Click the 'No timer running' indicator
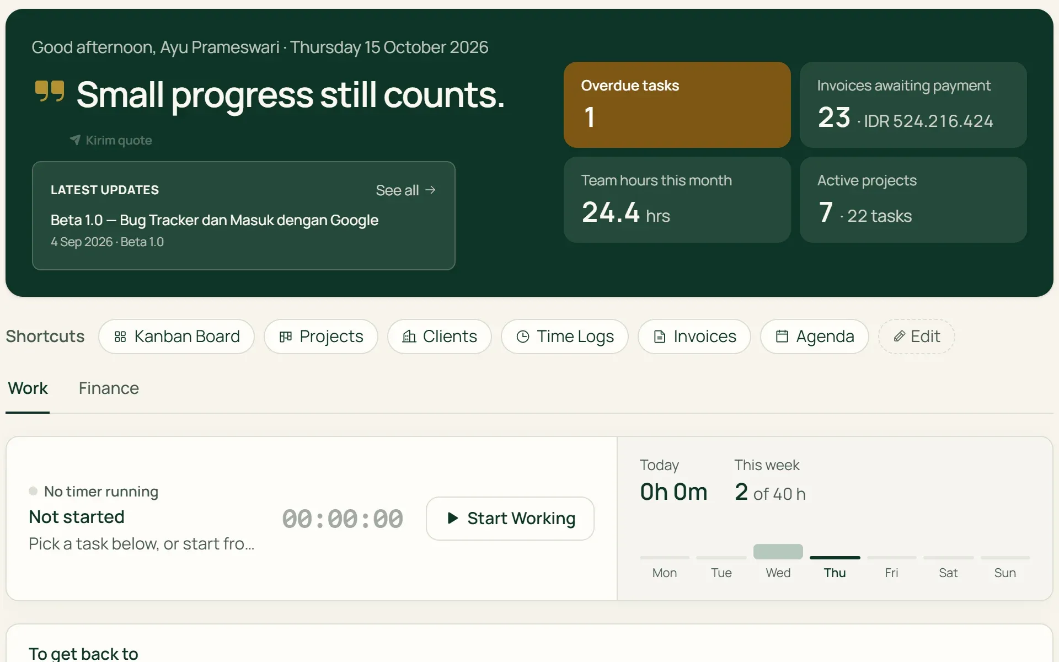The image size is (1059, 662). [x=94, y=491]
